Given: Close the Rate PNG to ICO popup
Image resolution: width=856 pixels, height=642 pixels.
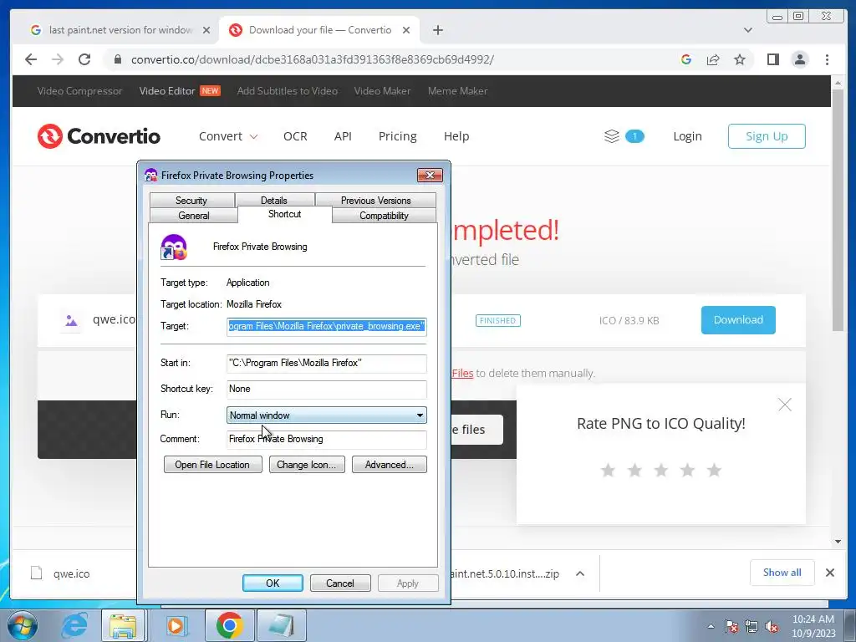Looking at the screenshot, I should (784, 405).
